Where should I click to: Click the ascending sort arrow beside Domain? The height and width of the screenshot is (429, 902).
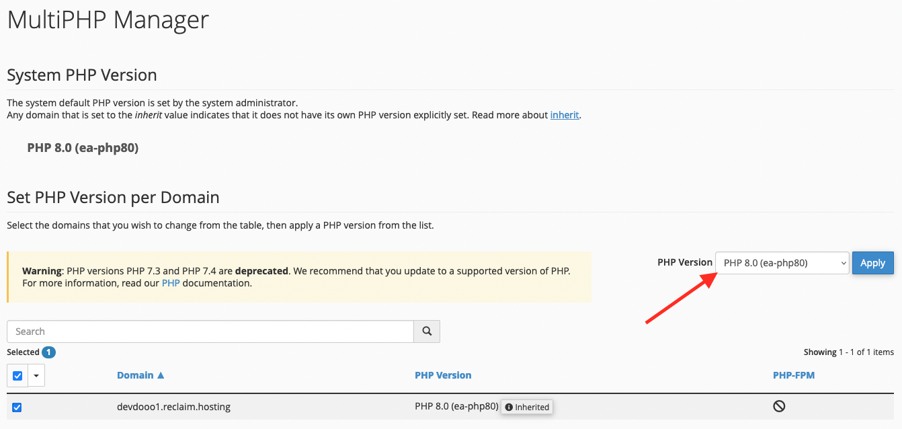tap(161, 375)
